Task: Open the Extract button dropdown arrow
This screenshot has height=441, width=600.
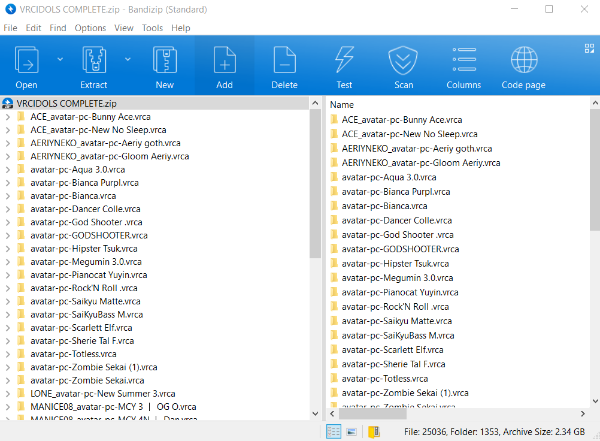Action: [128, 59]
